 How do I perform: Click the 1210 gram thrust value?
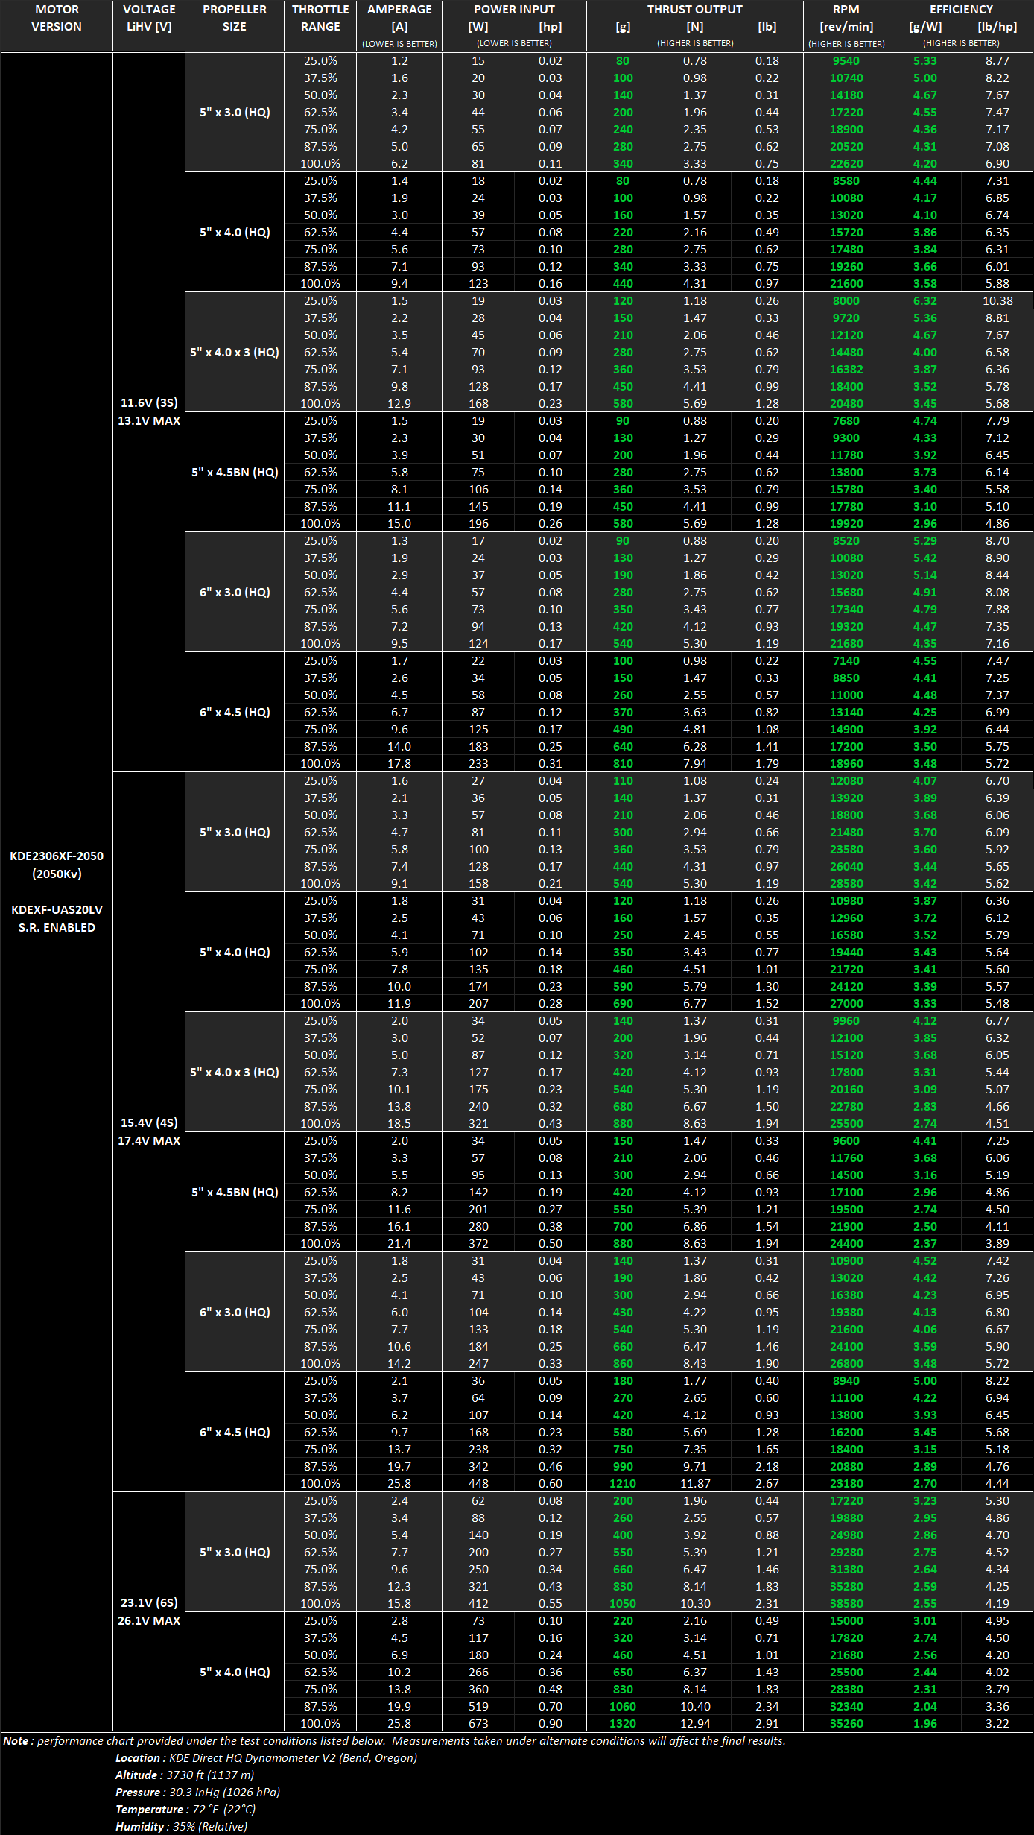[623, 1484]
